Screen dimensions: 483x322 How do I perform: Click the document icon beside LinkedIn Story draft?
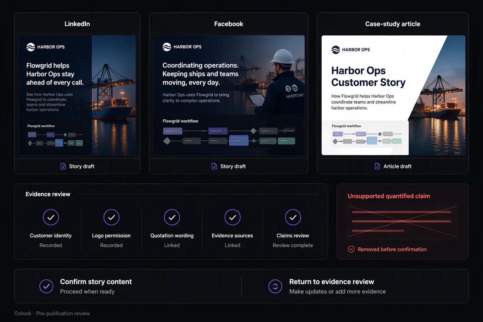coord(63,166)
